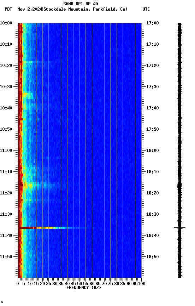
Task: Click the seismogram spike near 18:36 UTC
Action: point(179,228)
